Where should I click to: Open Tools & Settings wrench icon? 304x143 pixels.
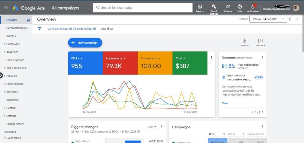pyautogui.click(x=214, y=7)
